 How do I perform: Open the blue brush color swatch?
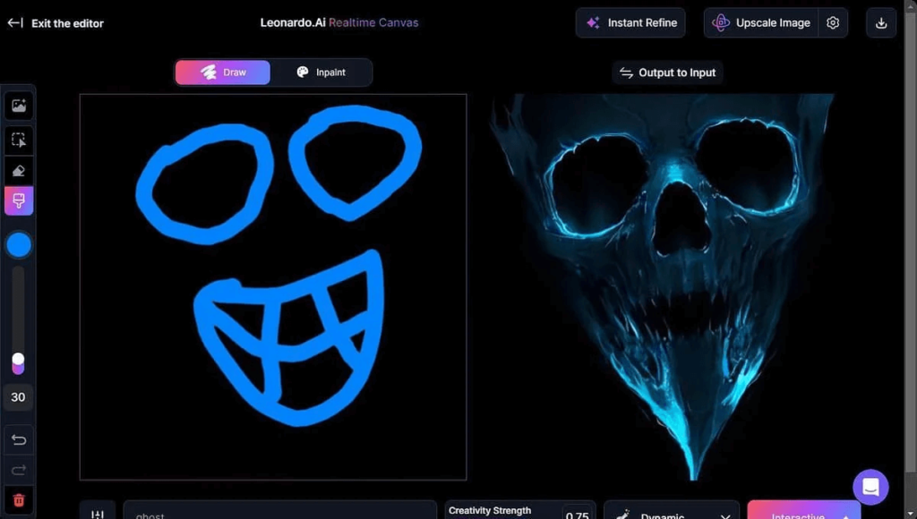(x=19, y=244)
